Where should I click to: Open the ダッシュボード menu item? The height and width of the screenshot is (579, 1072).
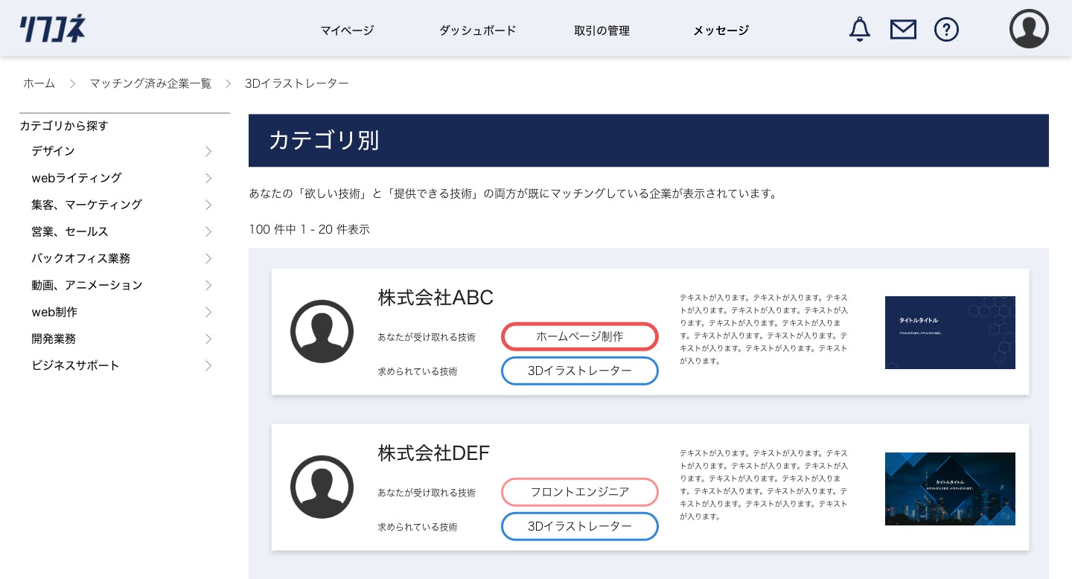pyautogui.click(x=477, y=31)
